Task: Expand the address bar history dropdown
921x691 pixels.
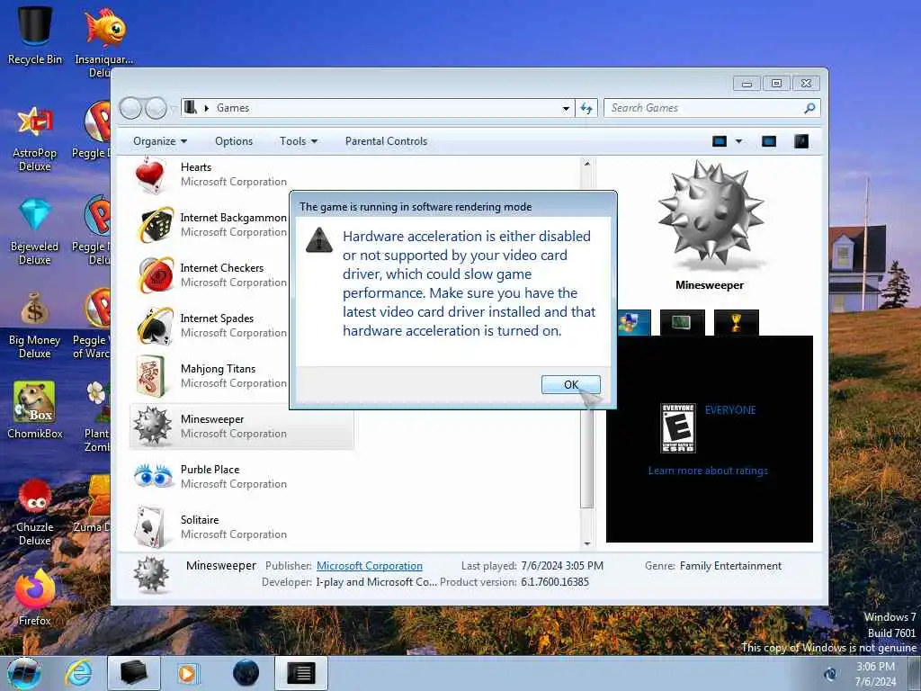Action: [566, 108]
